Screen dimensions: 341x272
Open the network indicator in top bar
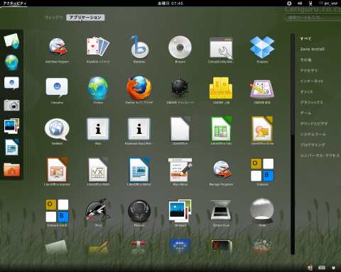(x=310, y=4)
